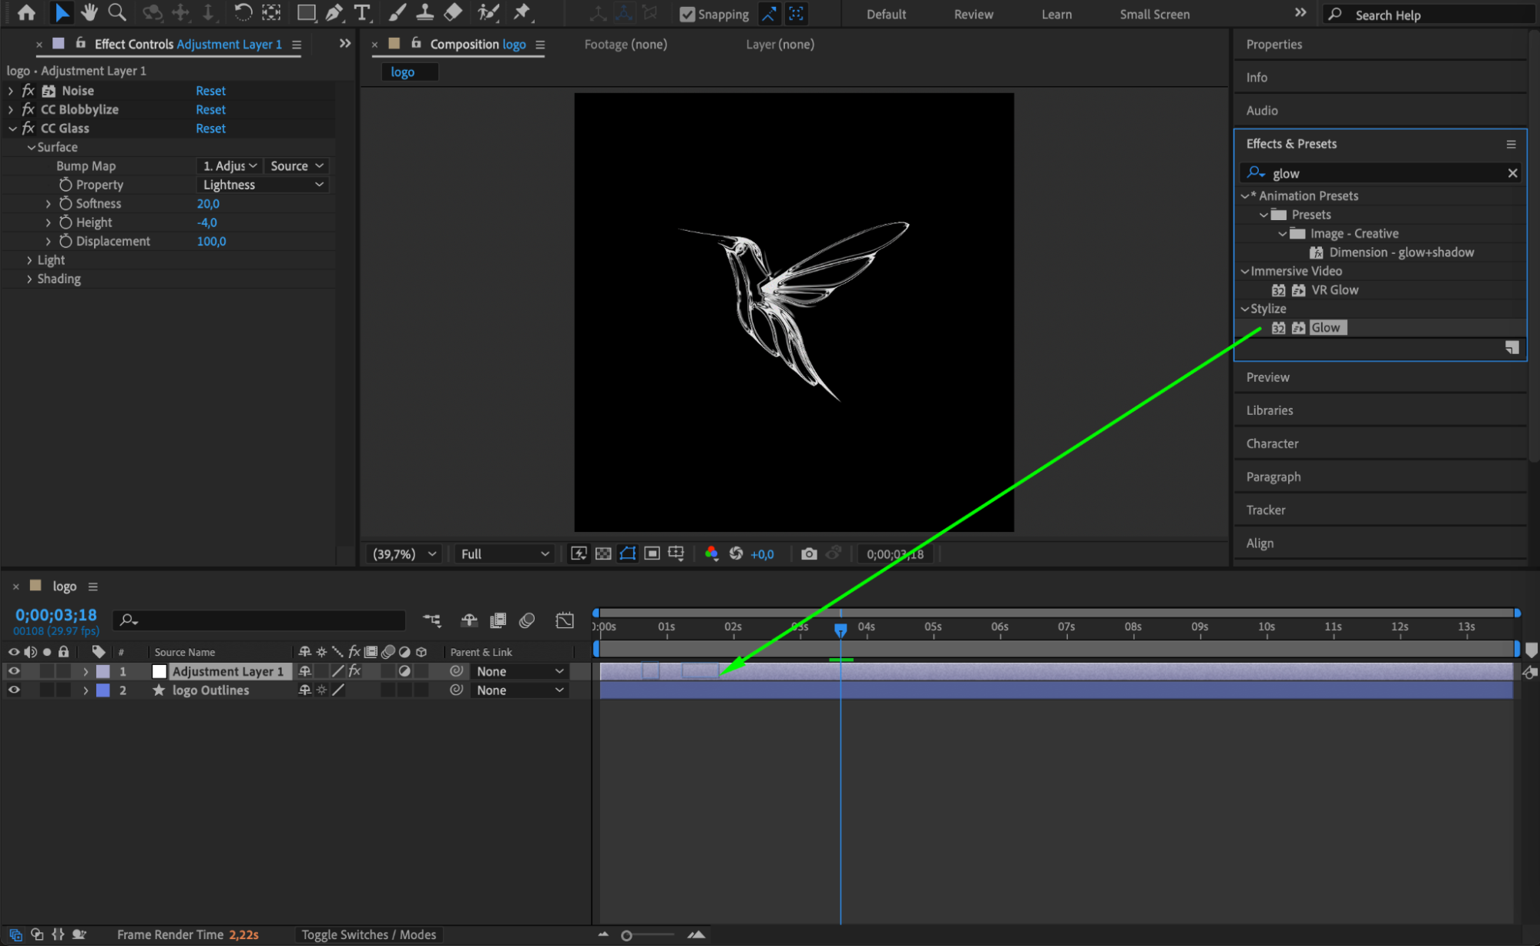Hide the logo Outlines layer

click(x=14, y=690)
